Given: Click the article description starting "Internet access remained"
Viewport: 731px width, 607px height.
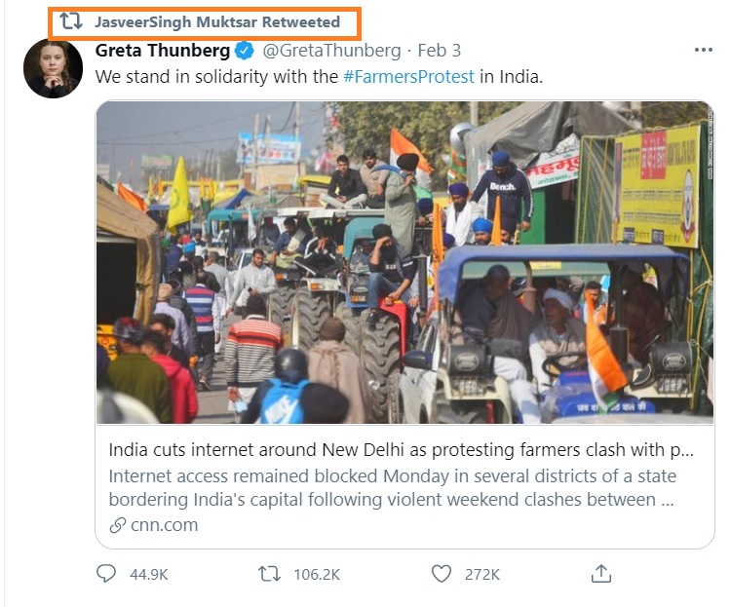Looking at the screenshot, I should click(x=392, y=488).
